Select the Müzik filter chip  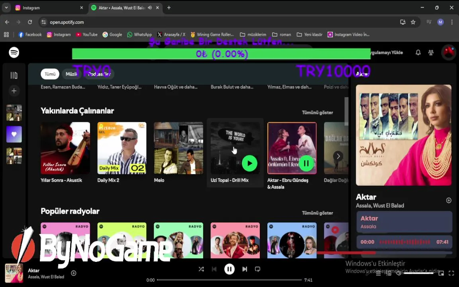[71, 74]
